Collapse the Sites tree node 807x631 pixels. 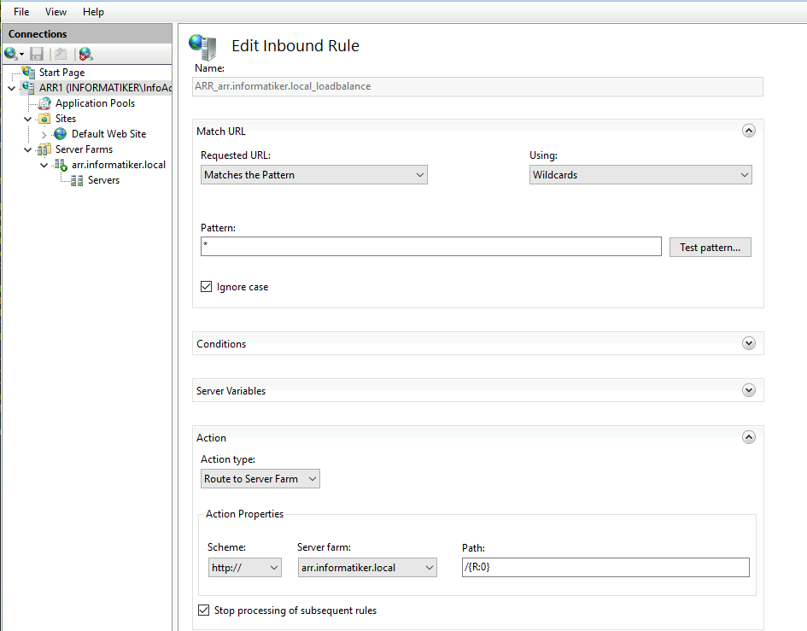tap(28, 119)
